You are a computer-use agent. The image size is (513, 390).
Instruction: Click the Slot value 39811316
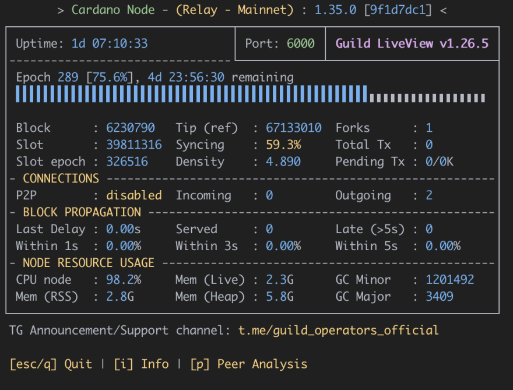coord(134,145)
